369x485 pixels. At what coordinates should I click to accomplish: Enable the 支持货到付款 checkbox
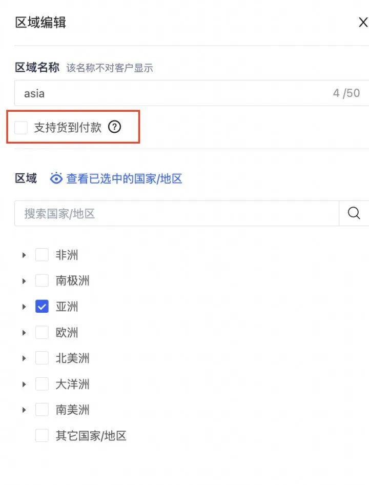[21, 127]
